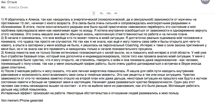Reply to all with the double-arrow icon

click(x=109, y=13)
